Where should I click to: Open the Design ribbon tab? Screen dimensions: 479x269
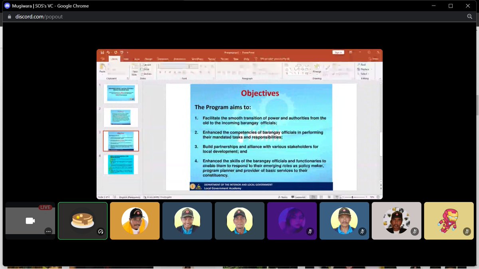coord(148,59)
